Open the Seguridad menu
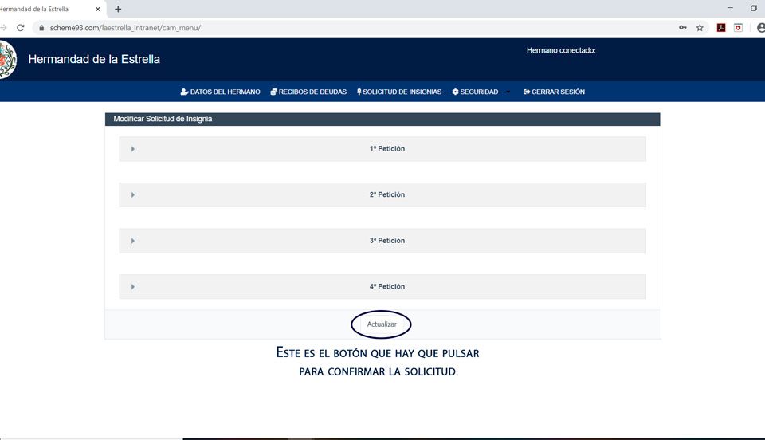Screen dimensions: 765x440 475,92
